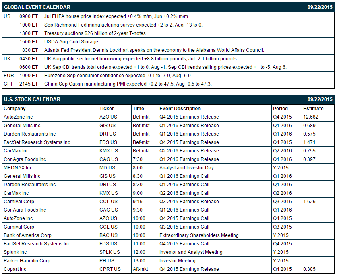This screenshot has width=337, height=276.
Task: Select the Sep Richmond Fed manufacturing survey entry
Action: (x=123, y=25)
